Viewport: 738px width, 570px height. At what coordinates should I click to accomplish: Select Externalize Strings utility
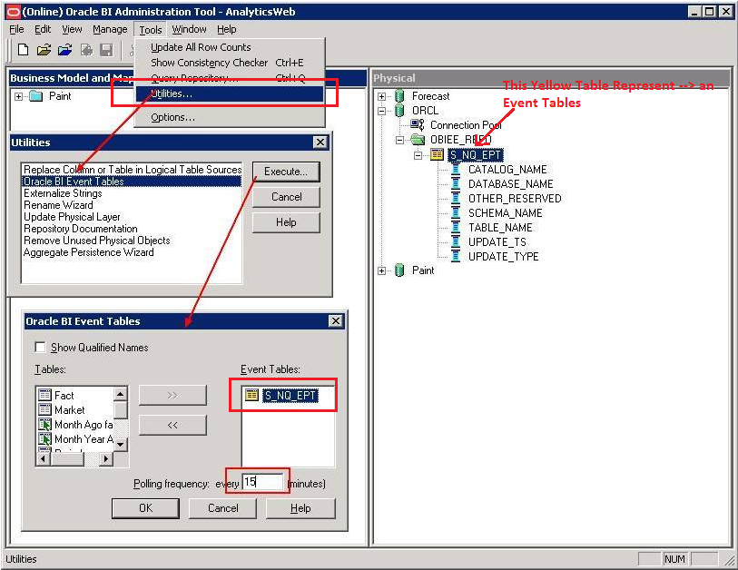coord(63,193)
